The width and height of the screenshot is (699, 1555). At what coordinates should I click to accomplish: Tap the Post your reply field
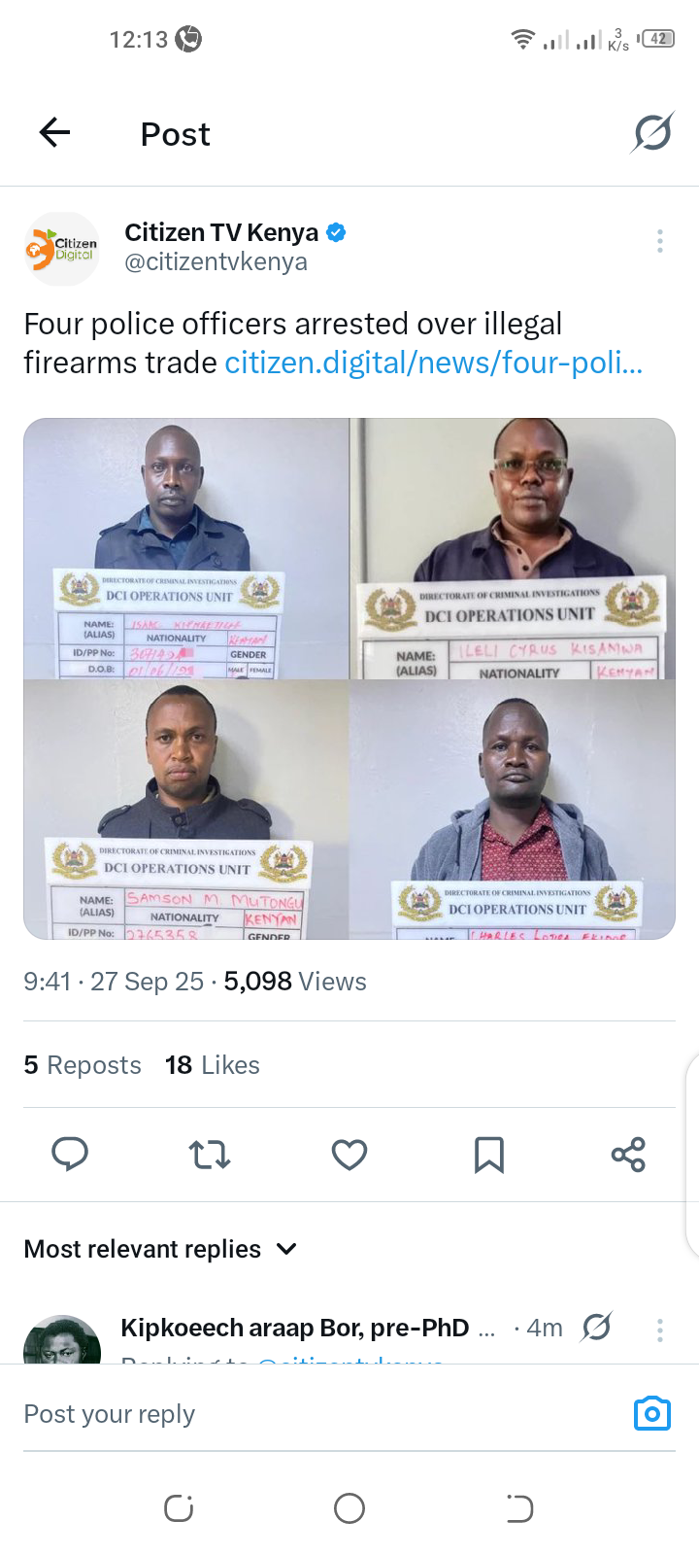tap(320, 1414)
